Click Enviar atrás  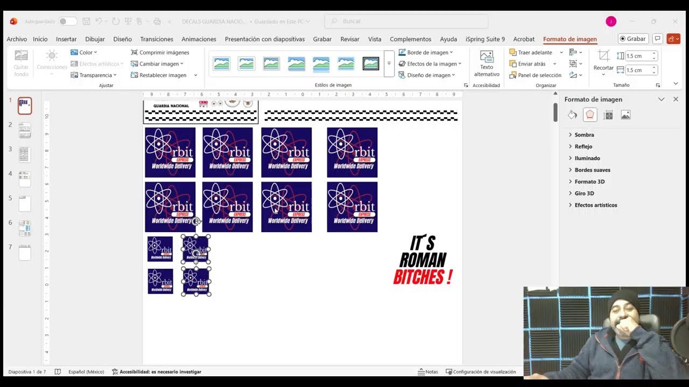pyautogui.click(x=528, y=63)
